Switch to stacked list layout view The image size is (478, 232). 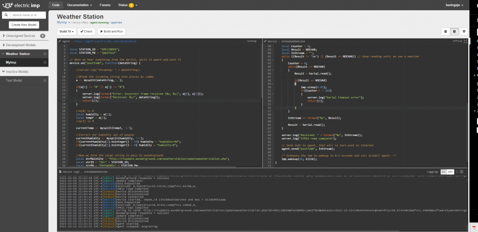tap(446, 32)
